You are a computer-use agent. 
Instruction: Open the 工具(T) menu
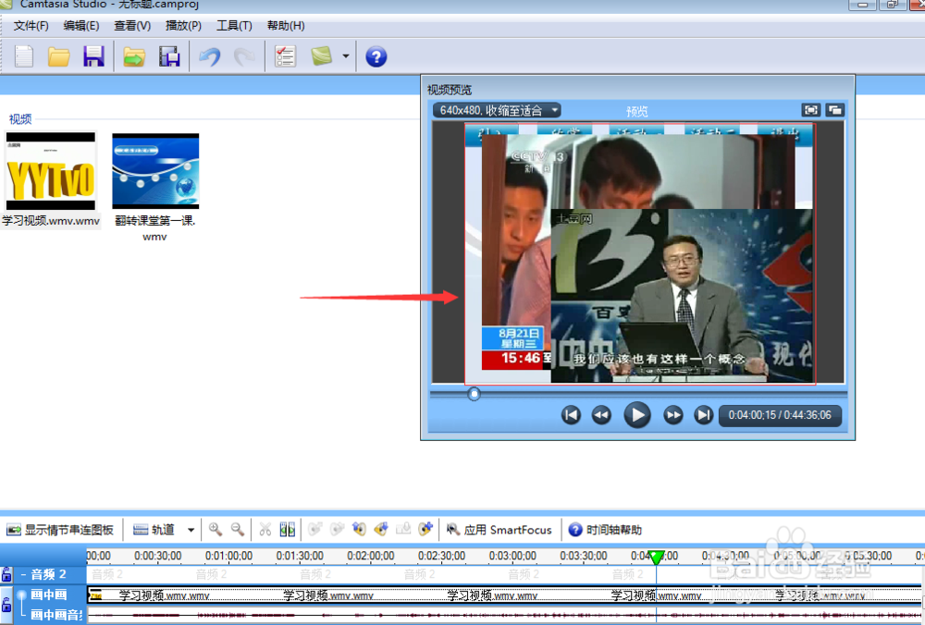tap(234, 26)
